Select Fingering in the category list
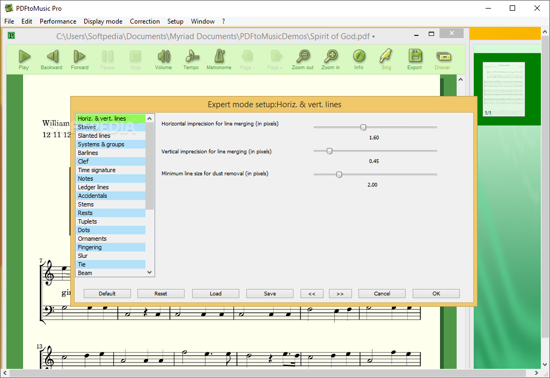The image size is (550, 378). click(x=111, y=247)
